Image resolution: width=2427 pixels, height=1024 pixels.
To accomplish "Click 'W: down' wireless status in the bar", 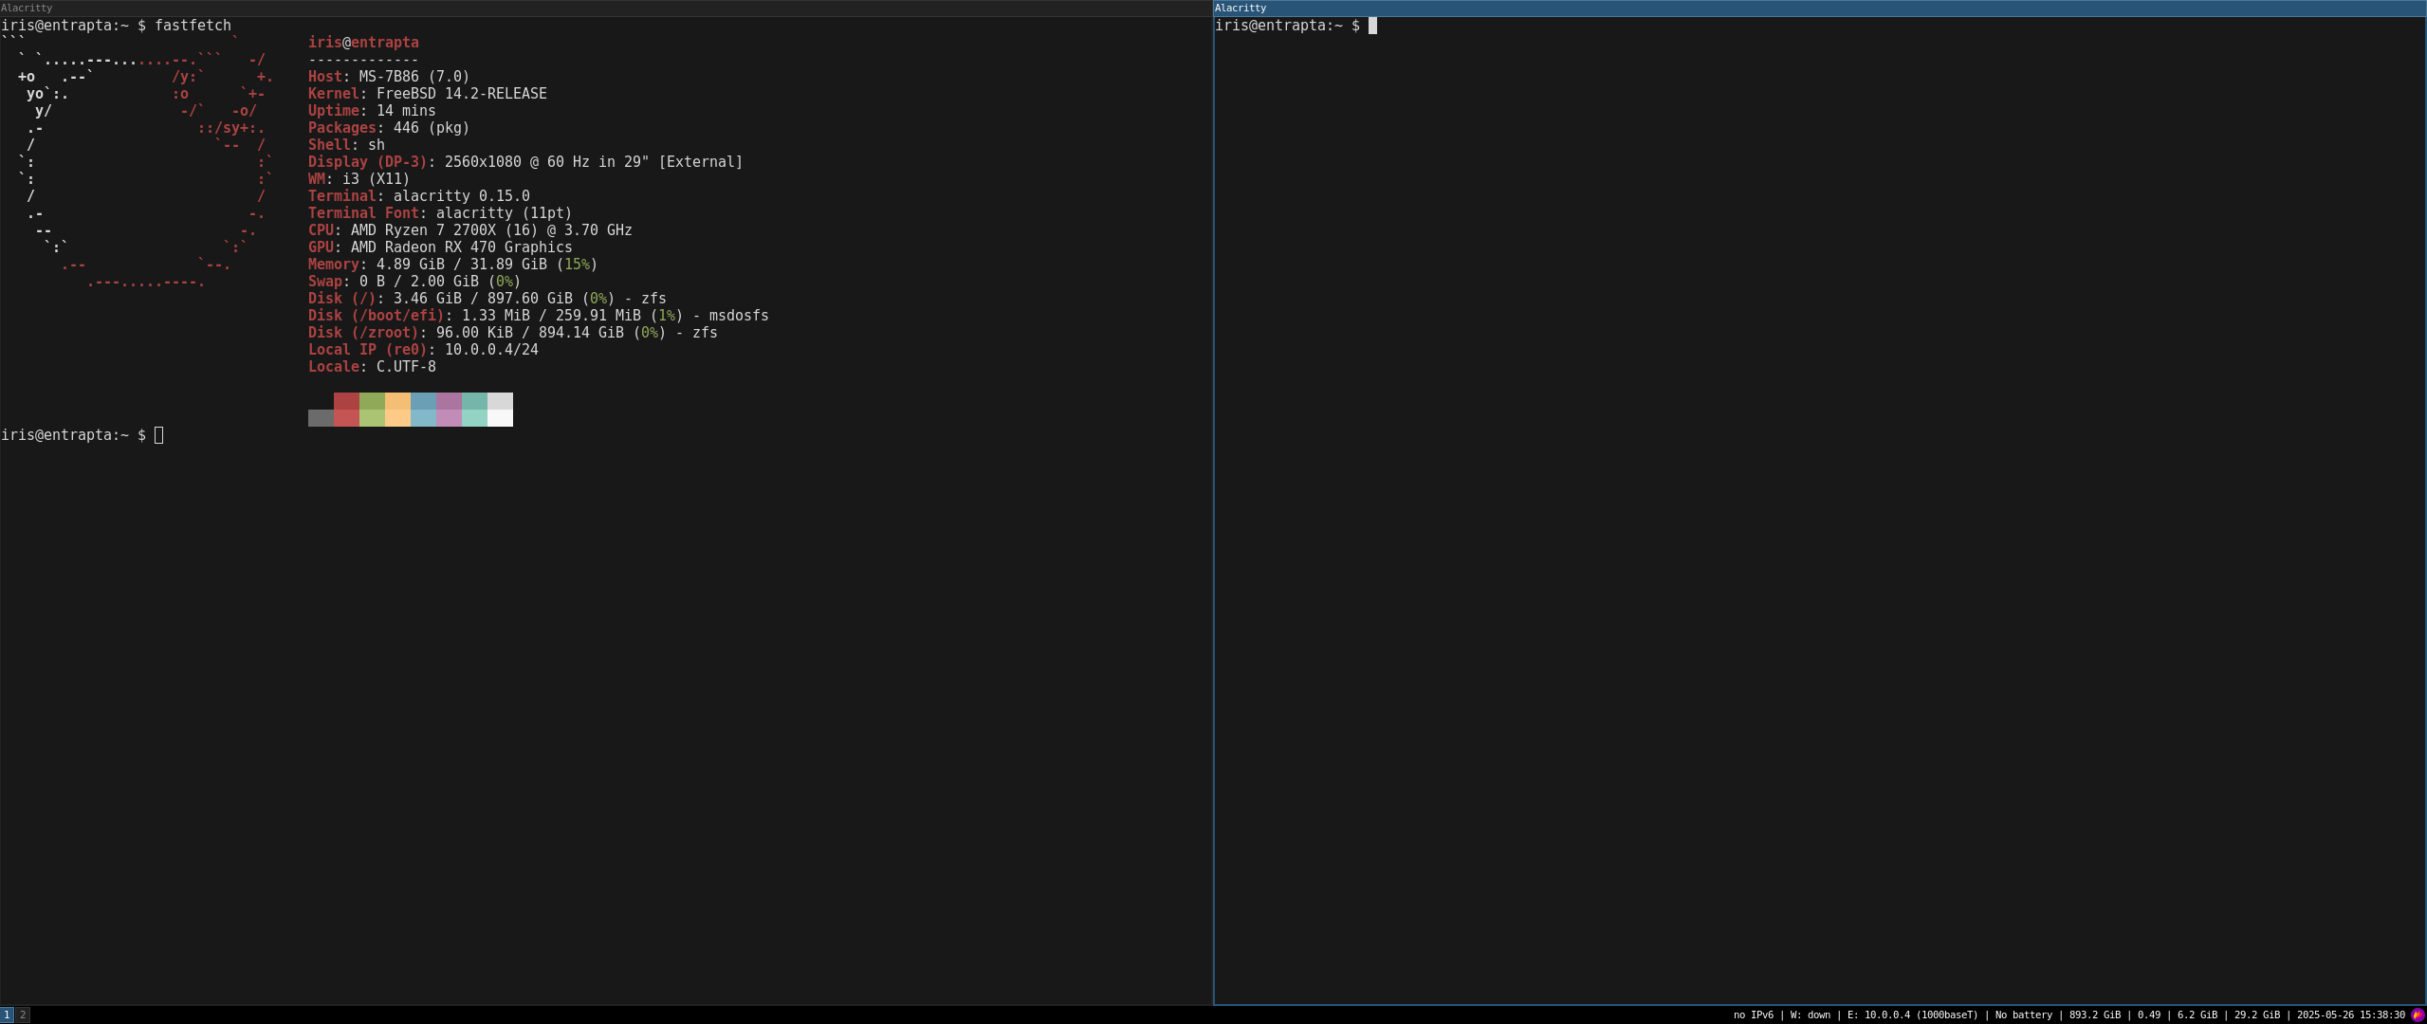I will pos(1811,1015).
